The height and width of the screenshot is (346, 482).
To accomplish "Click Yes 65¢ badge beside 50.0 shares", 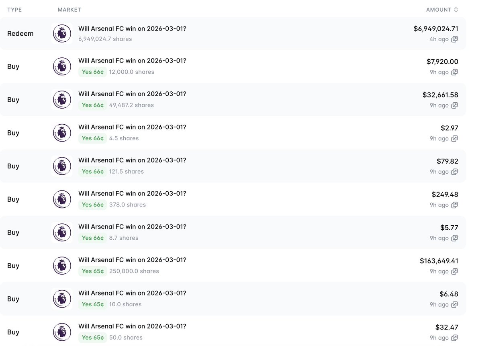I will point(93,338).
